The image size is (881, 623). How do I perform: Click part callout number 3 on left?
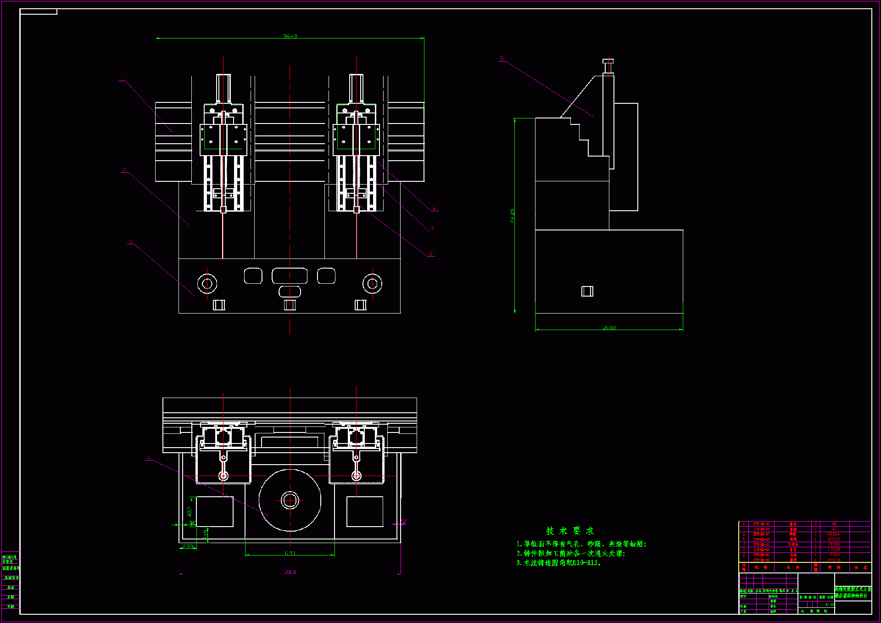point(131,242)
